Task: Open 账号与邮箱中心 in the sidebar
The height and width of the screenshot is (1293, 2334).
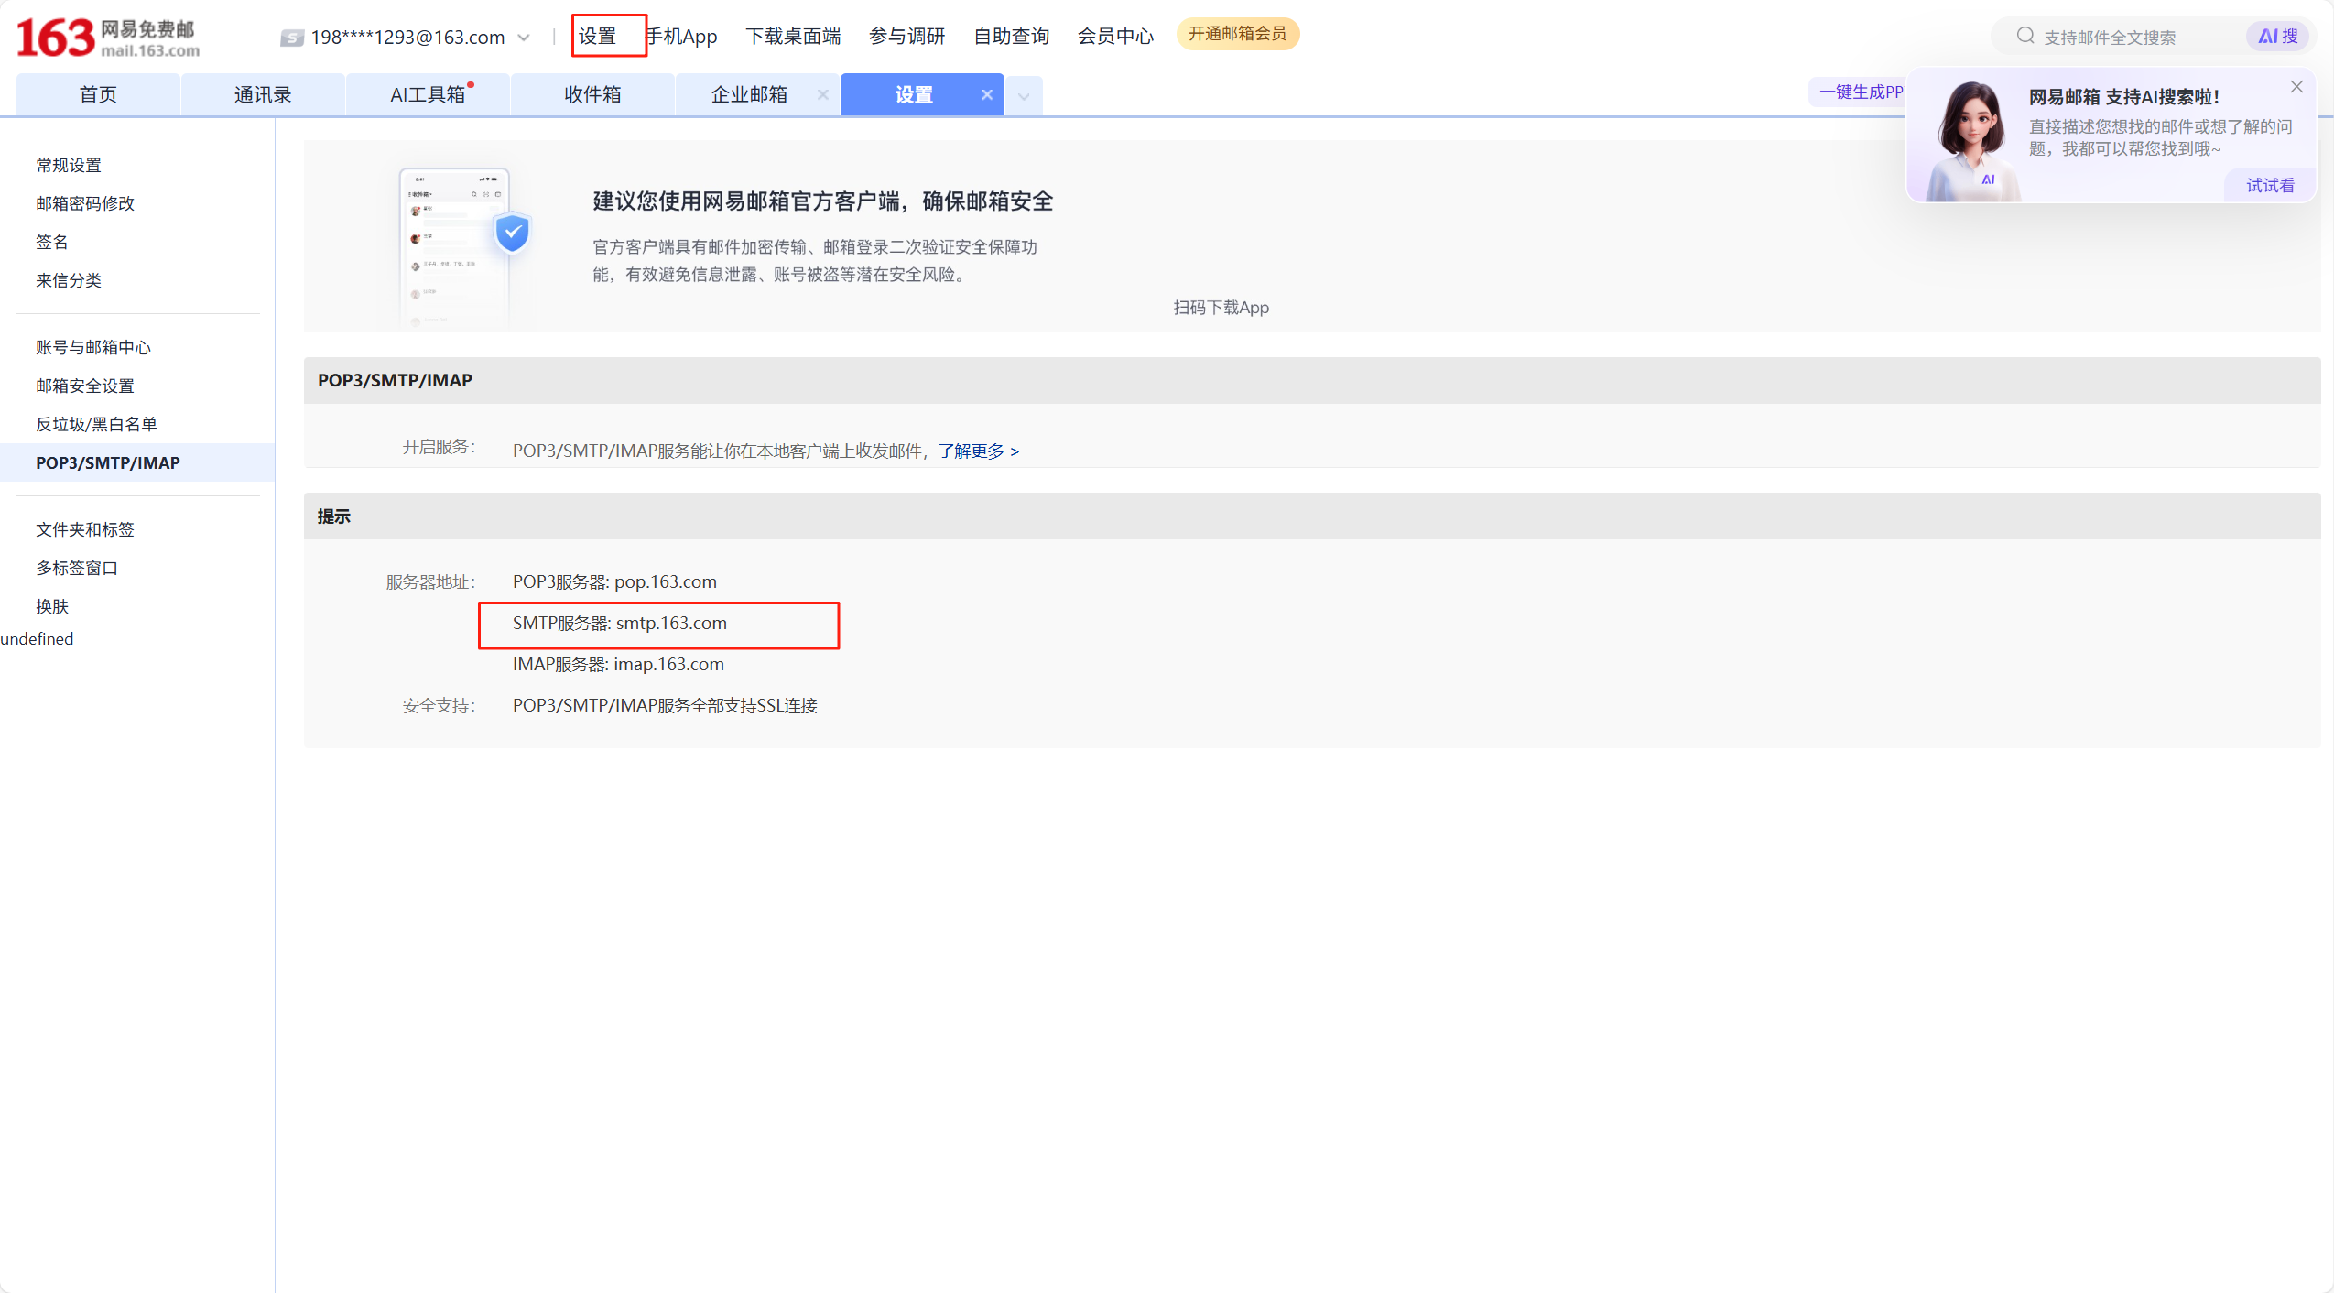Action: click(93, 347)
